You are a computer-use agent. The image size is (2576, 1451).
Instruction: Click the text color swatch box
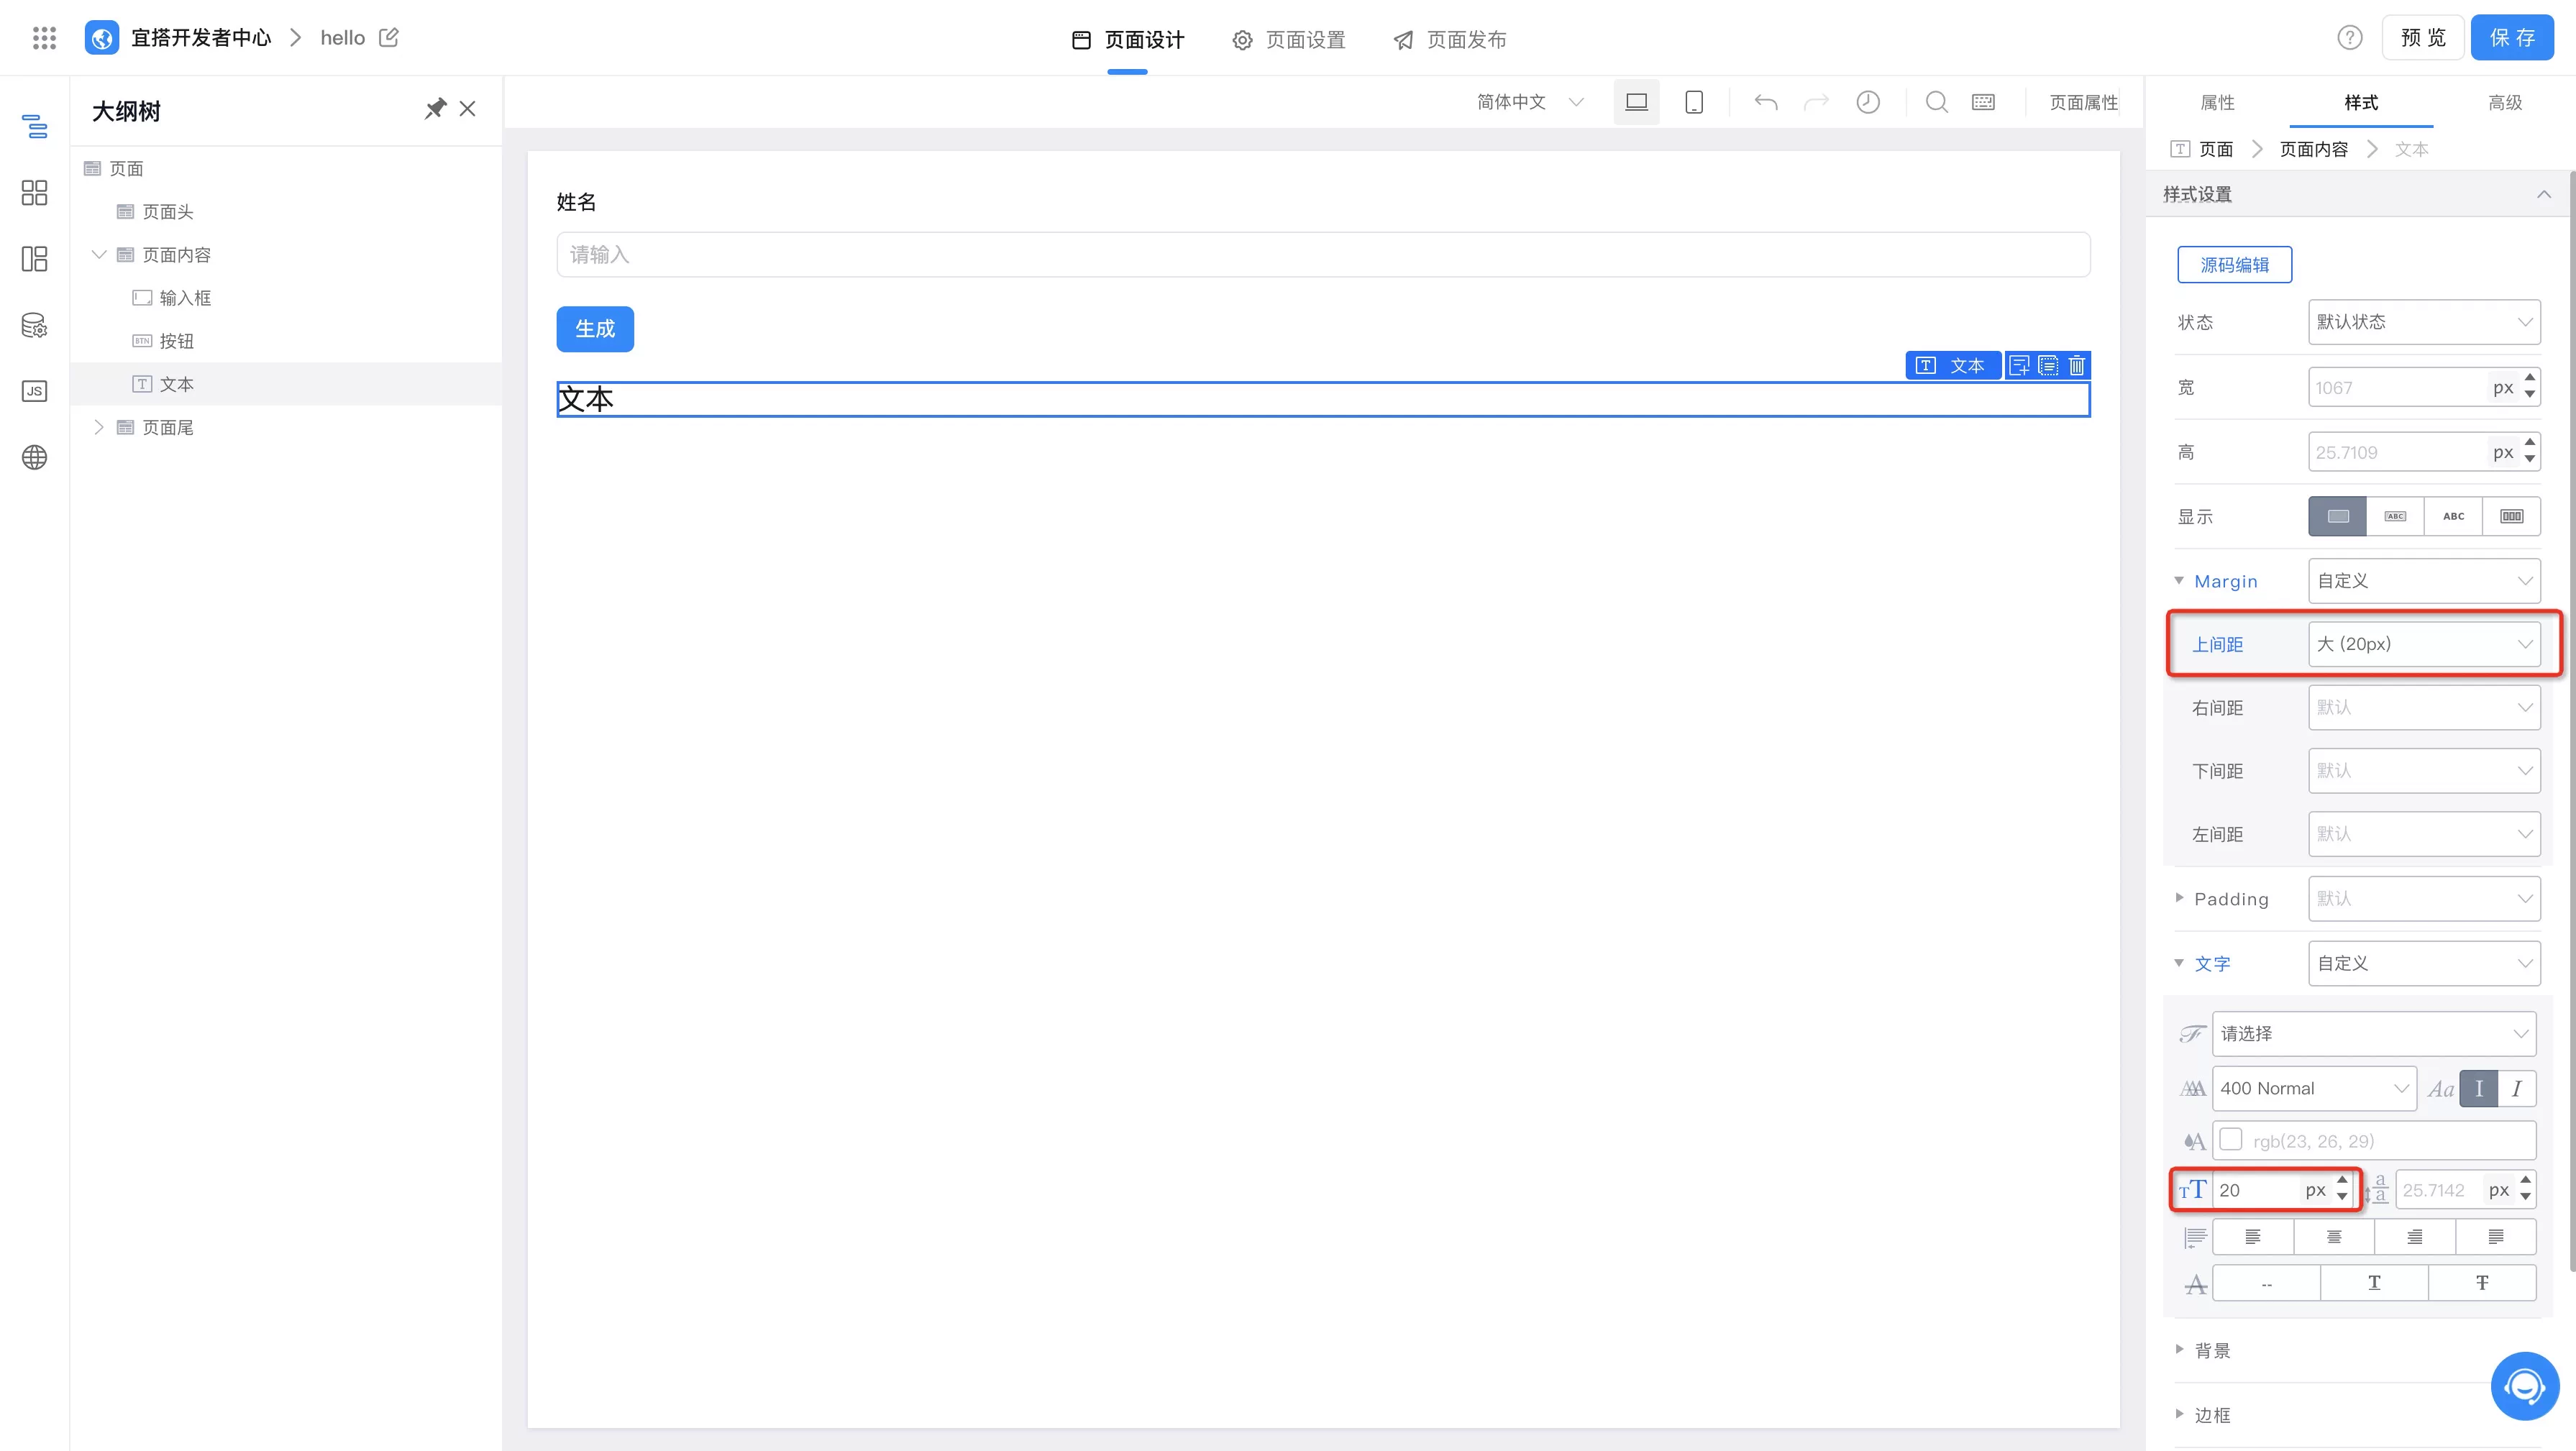(2230, 1140)
